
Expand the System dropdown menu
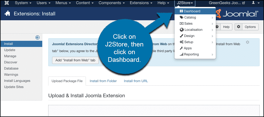(23, 3)
